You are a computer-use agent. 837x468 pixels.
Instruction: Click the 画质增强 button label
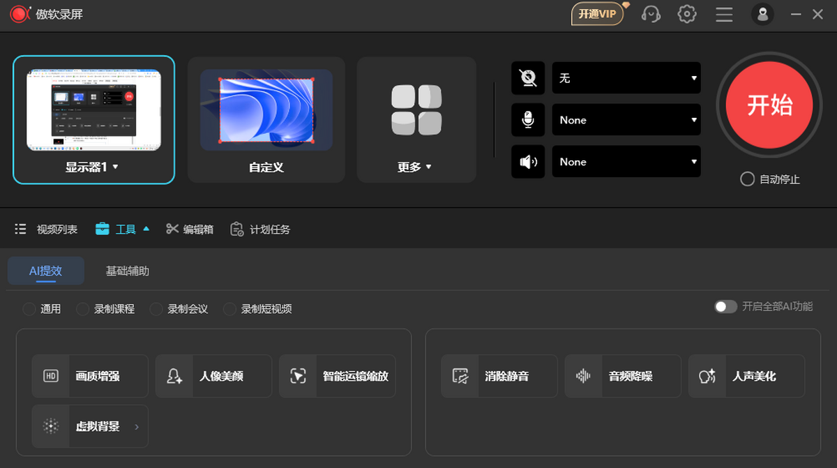point(98,377)
